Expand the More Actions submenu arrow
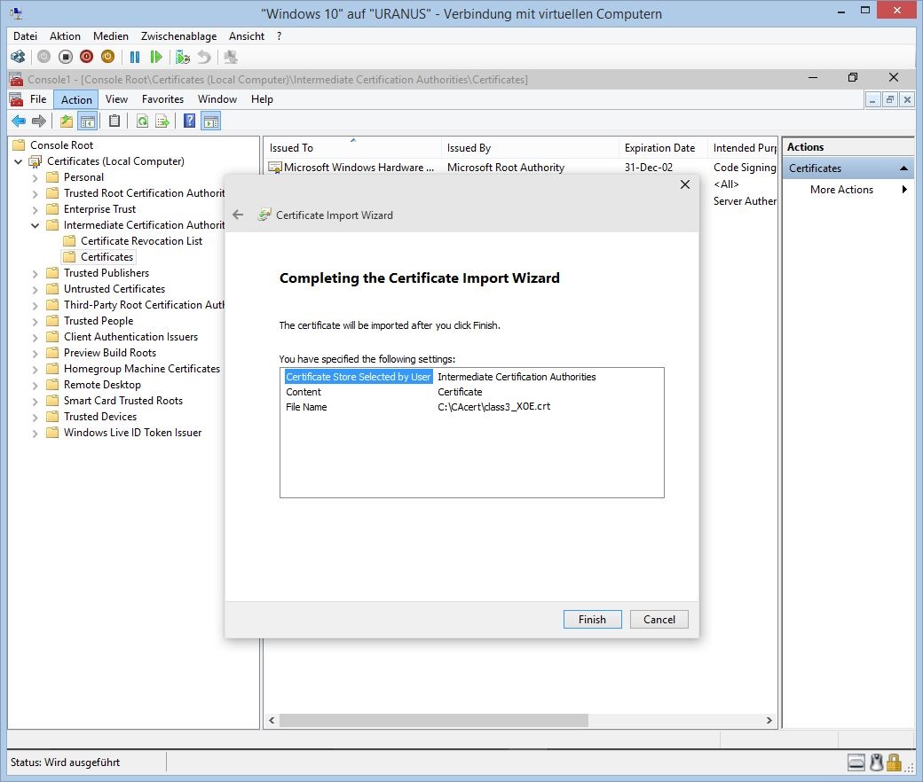 click(x=904, y=190)
